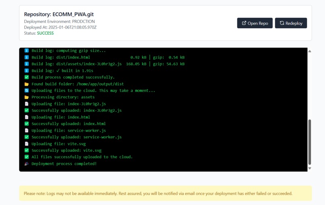
Task: Click the Redeploy button
Action: [291, 23]
